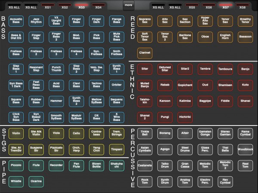Choose the Violin strings voice

16,133
